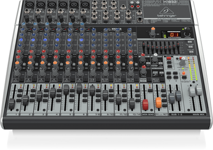Click the channel 1 XLR mic input
The height and width of the screenshot is (150, 213).
click(30, 4)
